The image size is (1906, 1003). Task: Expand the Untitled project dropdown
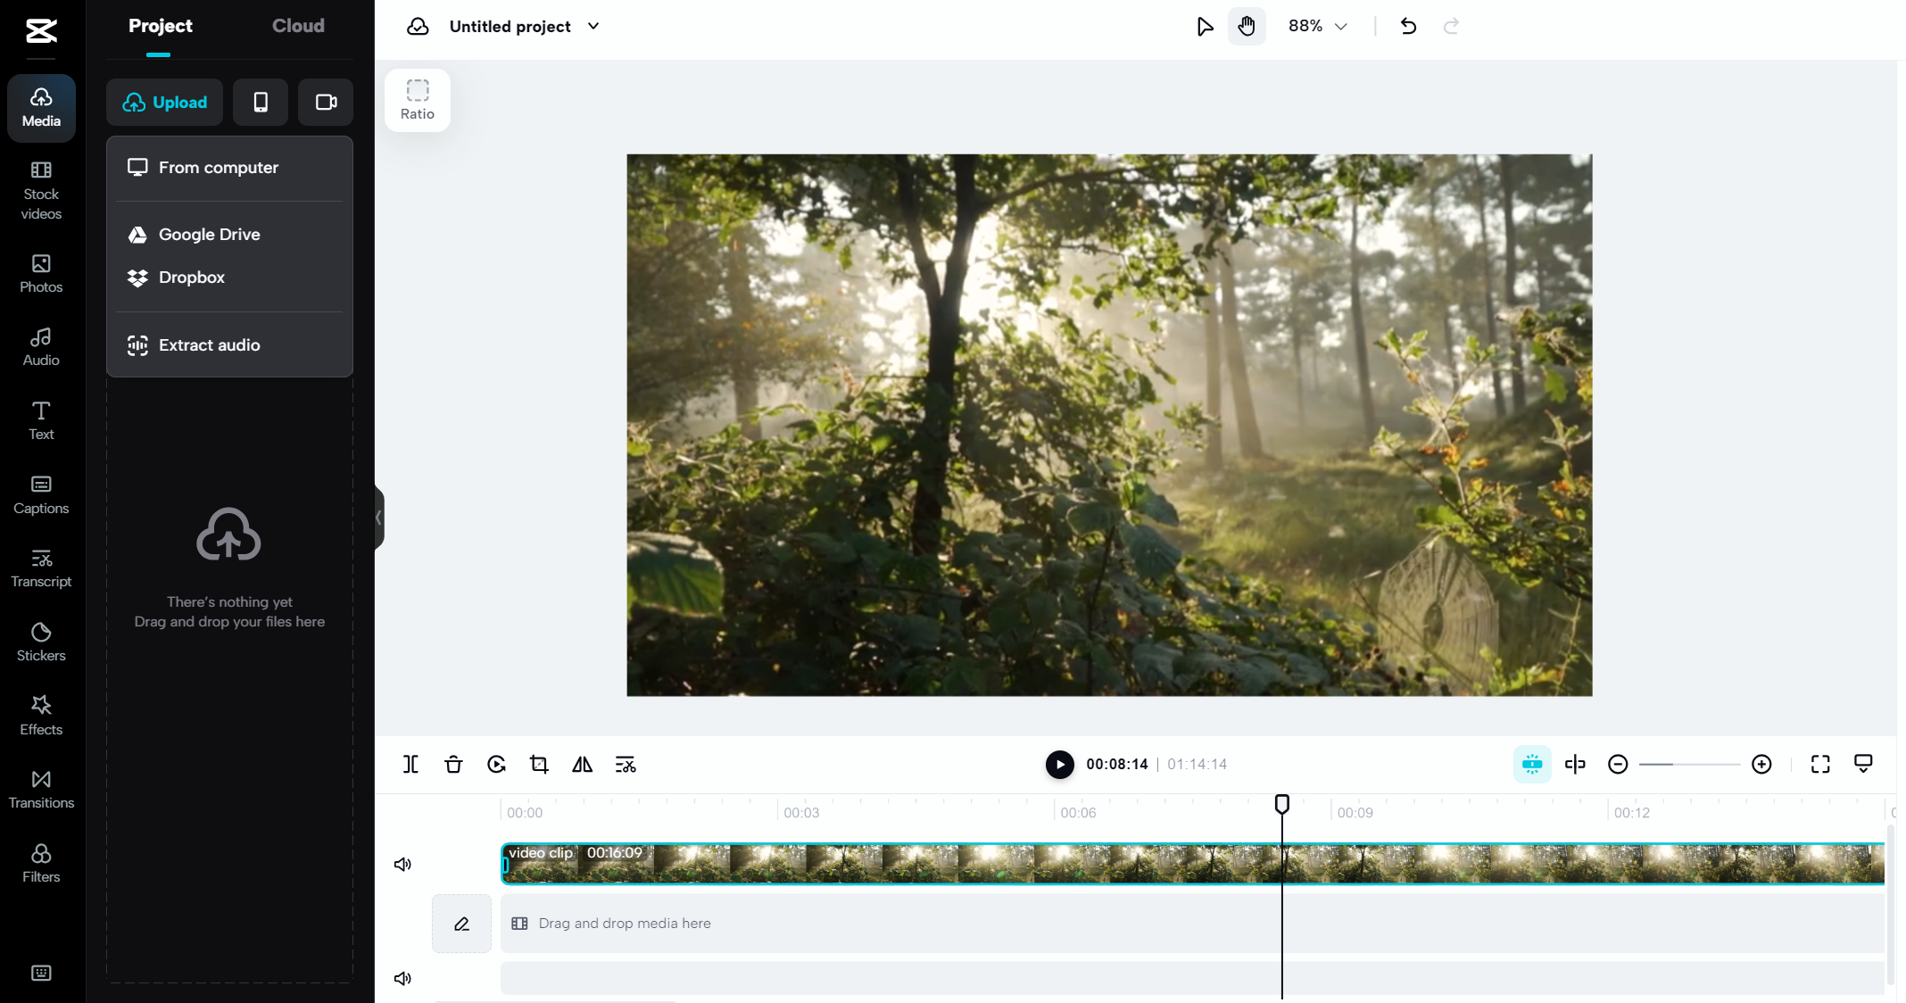[x=594, y=26]
